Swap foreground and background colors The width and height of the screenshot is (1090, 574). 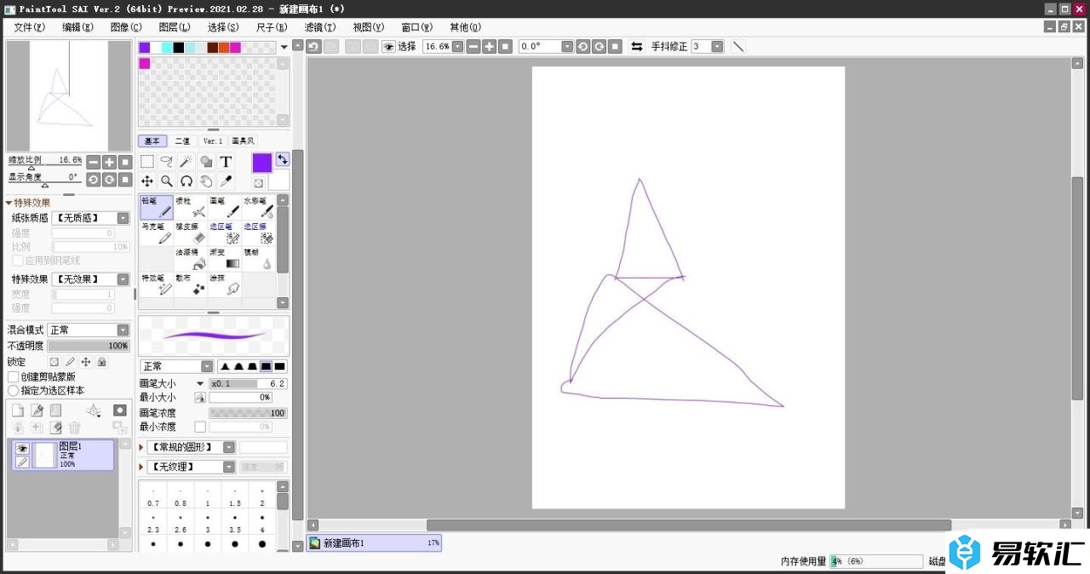tap(283, 159)
